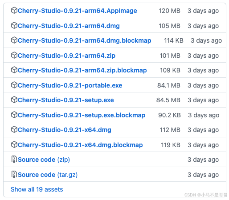Click the 101 MB size of arm64.zip
The width and height of the screenshot is (229, 200).
(x=170, y=56)
